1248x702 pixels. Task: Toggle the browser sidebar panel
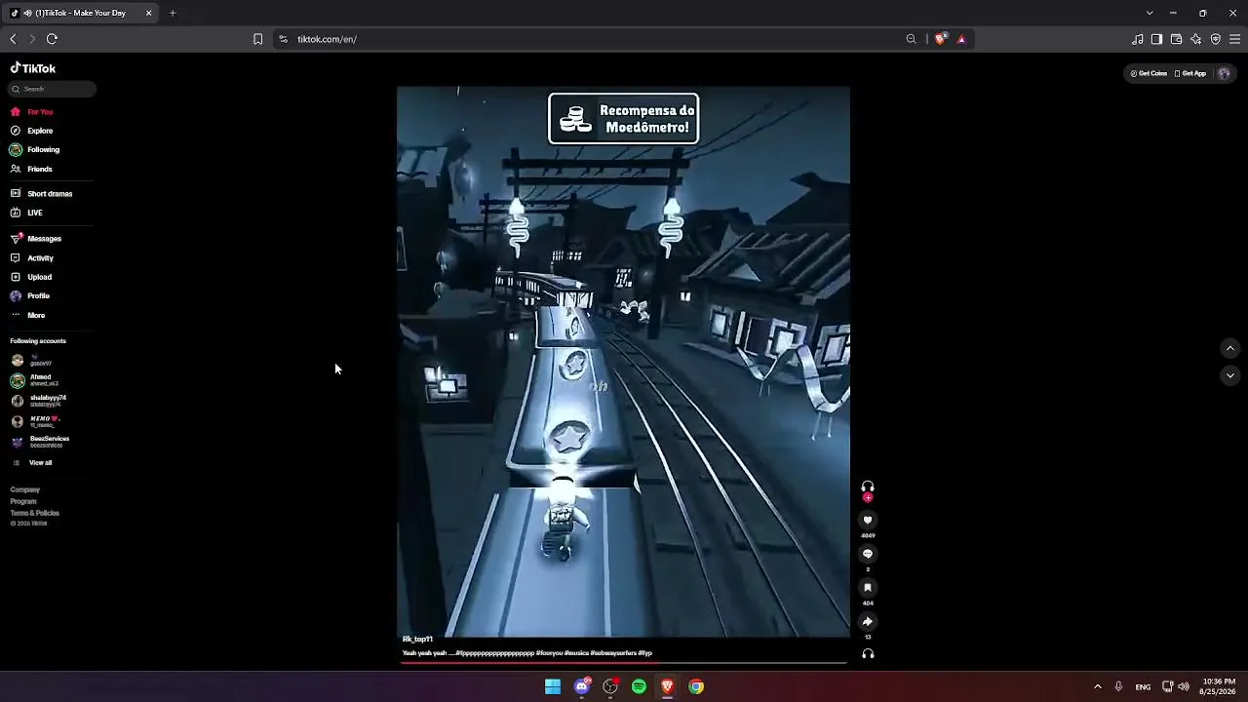pyautogui.click(x=1156, y=39)
